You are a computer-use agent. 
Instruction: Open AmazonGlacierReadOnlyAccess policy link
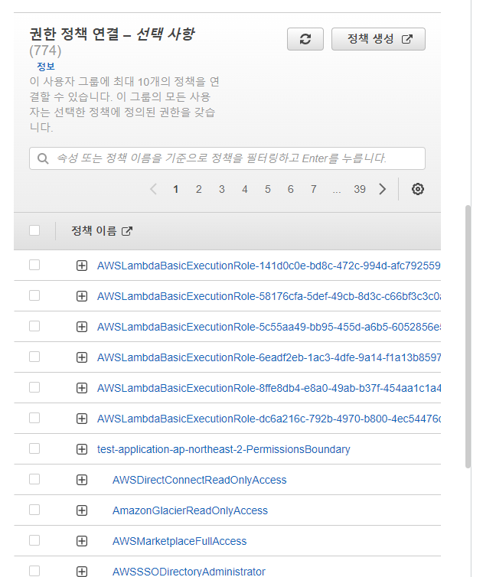tap(190, 510)
